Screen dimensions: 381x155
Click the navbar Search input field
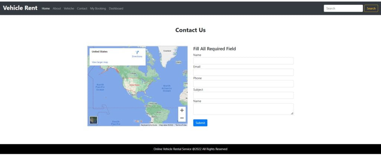tap(343, 9)
